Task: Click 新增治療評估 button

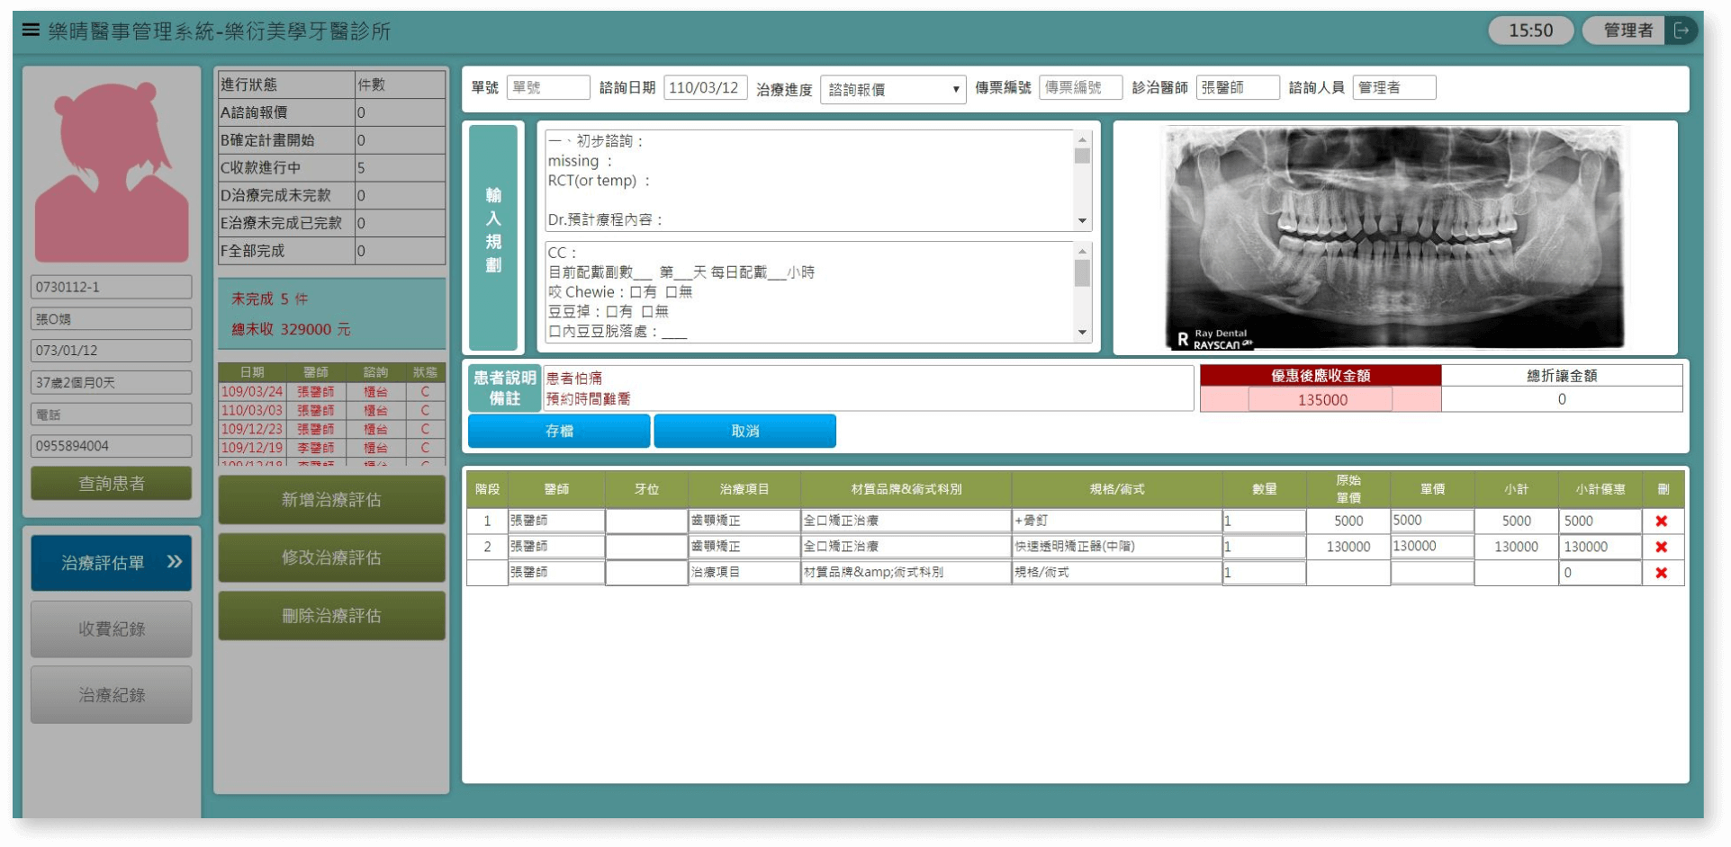Action: click(331, 500)
